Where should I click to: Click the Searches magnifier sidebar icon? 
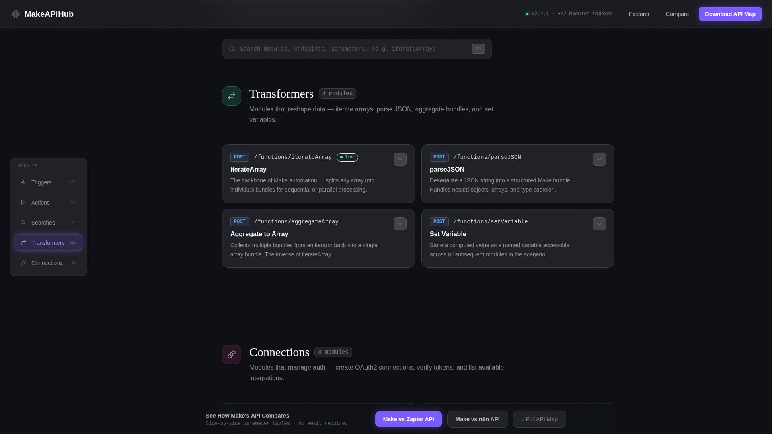click(x=23, y=223)
